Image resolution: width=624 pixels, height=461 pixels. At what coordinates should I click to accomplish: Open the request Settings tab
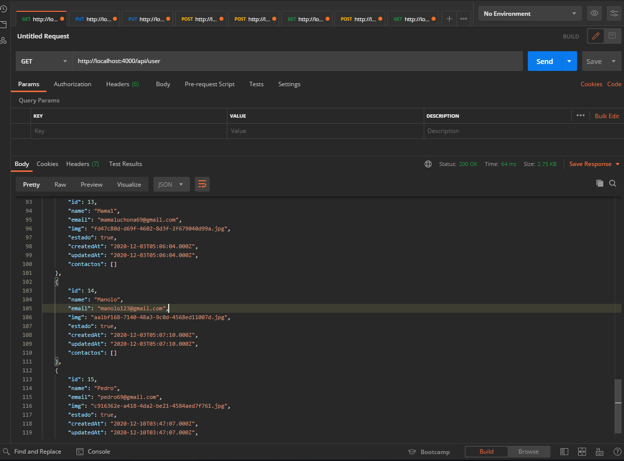tap(289, 84)
